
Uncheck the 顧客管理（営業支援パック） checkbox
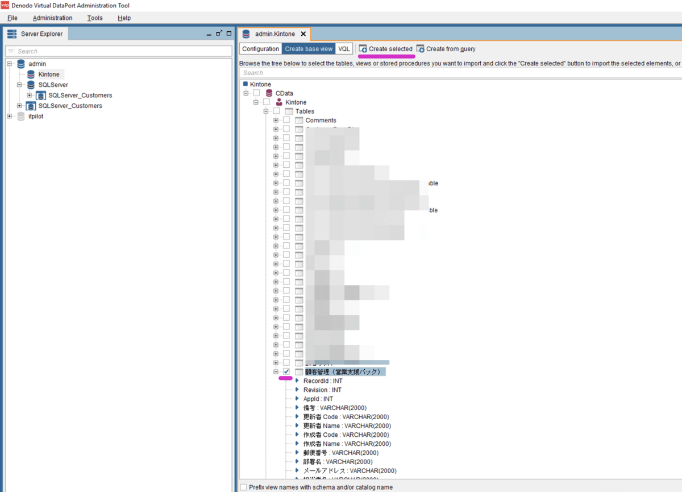pyautogui.click(x=286, y=371)
